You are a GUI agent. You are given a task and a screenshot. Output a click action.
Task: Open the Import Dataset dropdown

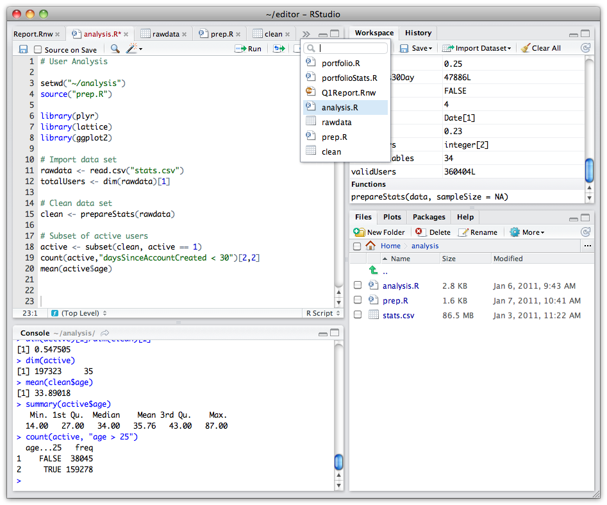pyautogui.click(x=476, y=48)
